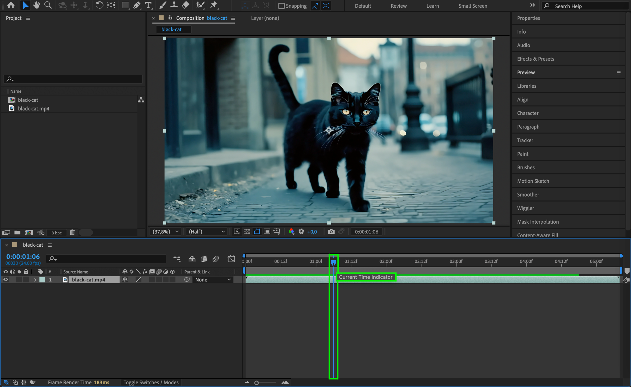
Task: Click the timeline zoom slider handle
Action: coord(256,383)
